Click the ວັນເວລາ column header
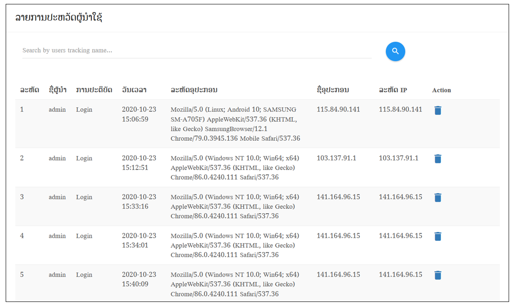This screenshot has height=305, width=513. pos(134,90)
